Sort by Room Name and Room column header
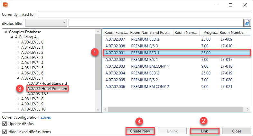Screen dimensions: 253x136 [x=151, y=33]
